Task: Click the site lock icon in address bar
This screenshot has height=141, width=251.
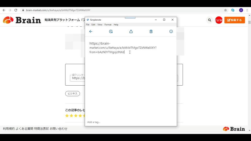Action: pos(23,10)
